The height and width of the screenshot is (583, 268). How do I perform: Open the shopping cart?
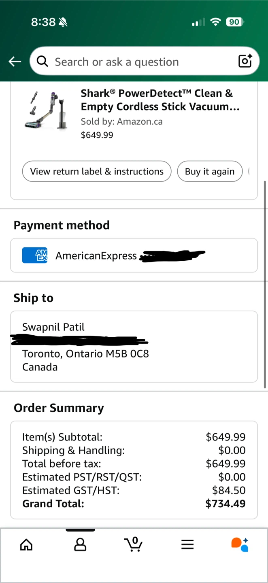pos(134,544)
